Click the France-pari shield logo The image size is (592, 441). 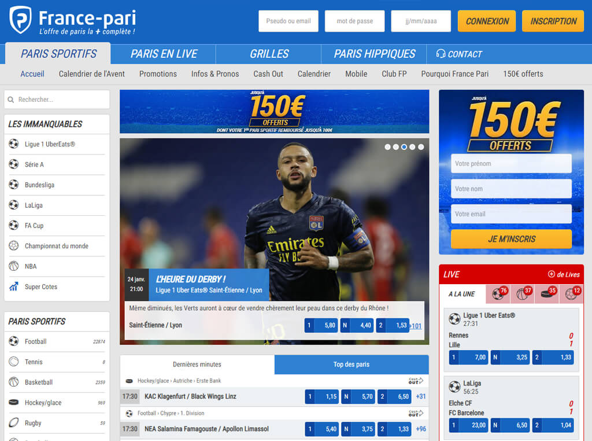point(20,20)
